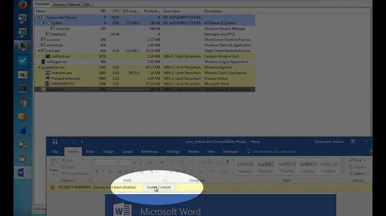This screenshot has width=386, height=216.
Task: Toggle Italic formatting
Action: point(103,171)
